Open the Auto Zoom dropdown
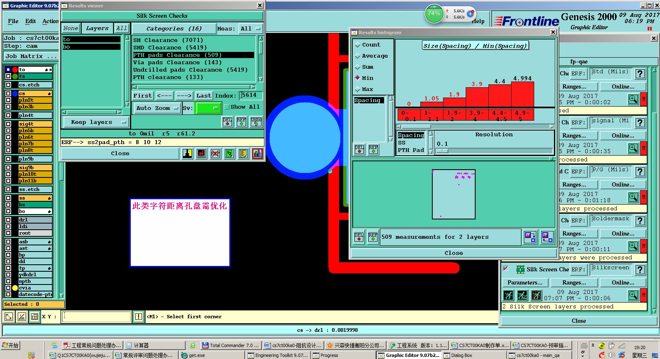660x359 pixels. click(157, 108)
